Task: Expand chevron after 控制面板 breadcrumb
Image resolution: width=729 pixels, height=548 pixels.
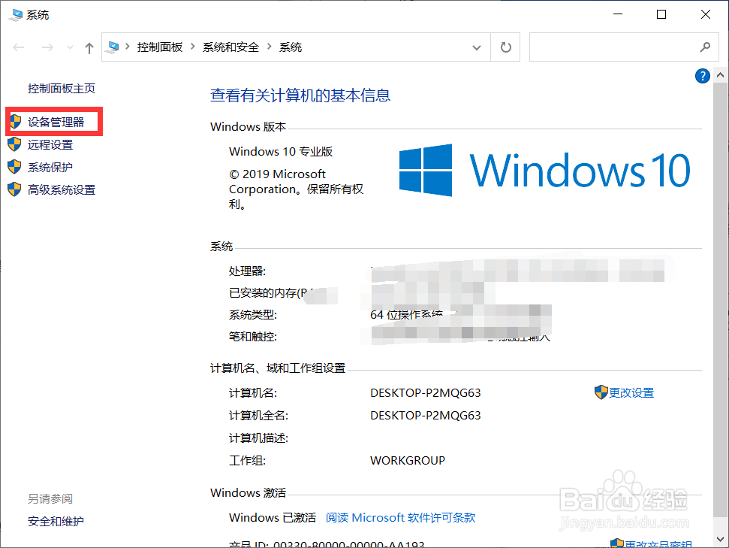Action: tap(192, 47)
